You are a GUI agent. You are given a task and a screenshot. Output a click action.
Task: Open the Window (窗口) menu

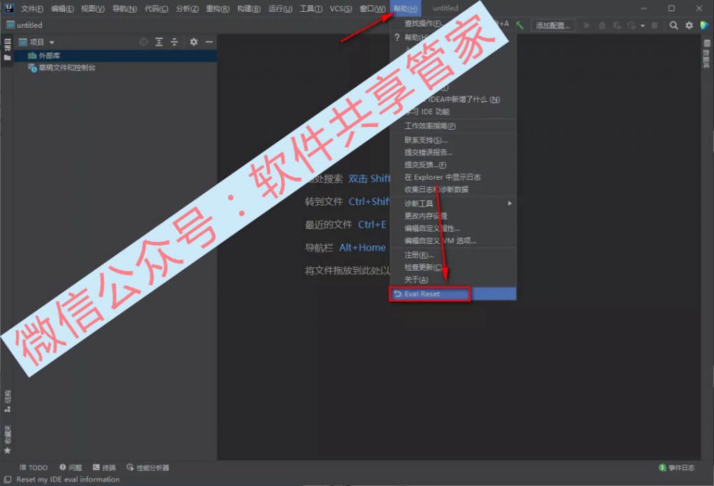click(372, 8)
